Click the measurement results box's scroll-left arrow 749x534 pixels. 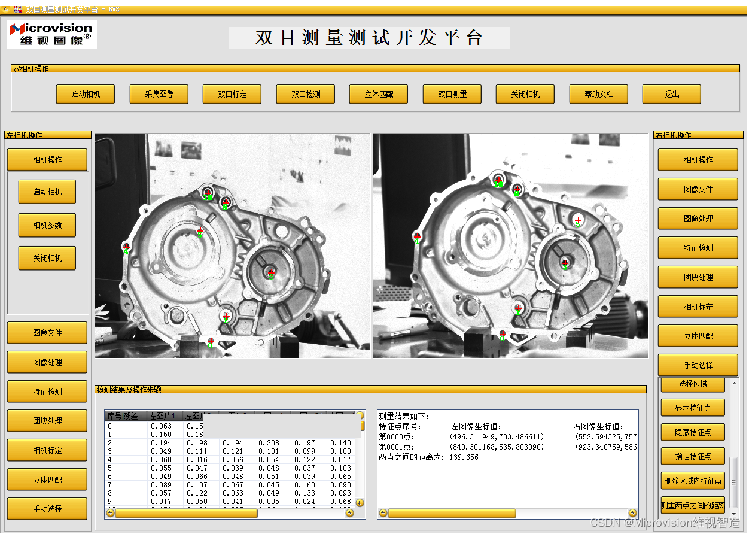383,513
